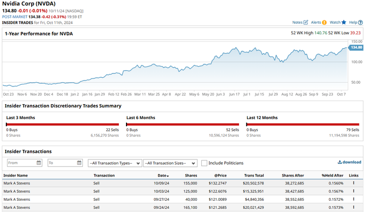Open the Notes edit icon
366x212 pixels.
306,23
